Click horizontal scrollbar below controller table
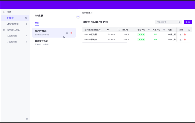 (x=104, y=43)
